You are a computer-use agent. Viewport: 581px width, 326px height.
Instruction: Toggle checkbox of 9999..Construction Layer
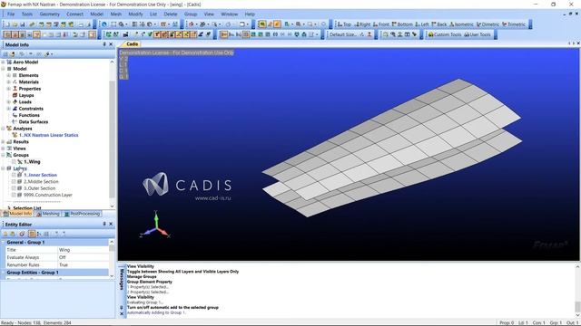(14, 195)
